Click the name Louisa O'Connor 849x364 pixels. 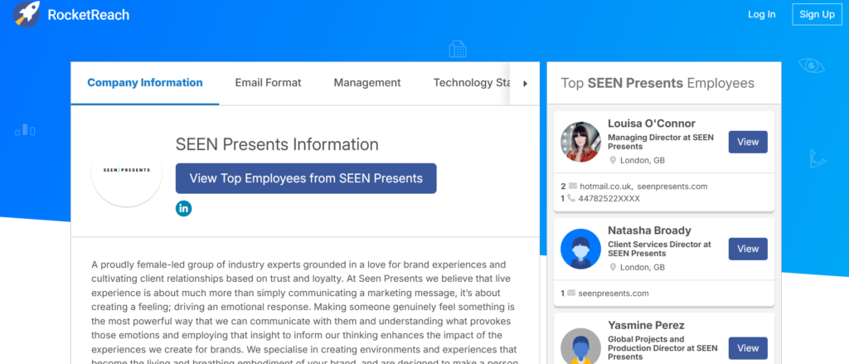pyautogui.click(x=652, y=124)
